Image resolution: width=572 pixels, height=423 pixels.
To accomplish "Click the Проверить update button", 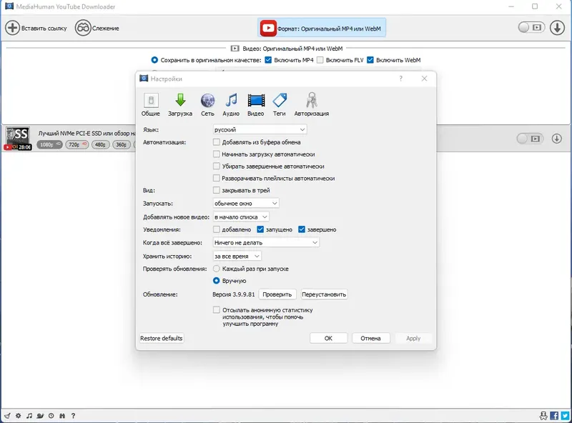I will 277,294.
